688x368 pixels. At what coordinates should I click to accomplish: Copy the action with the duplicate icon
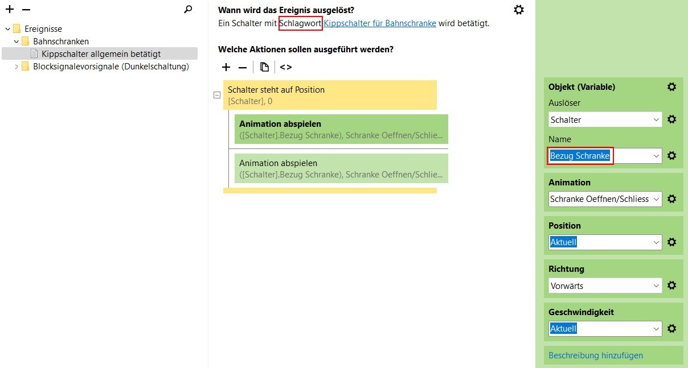pyautogui.click(x=264, y=67)
